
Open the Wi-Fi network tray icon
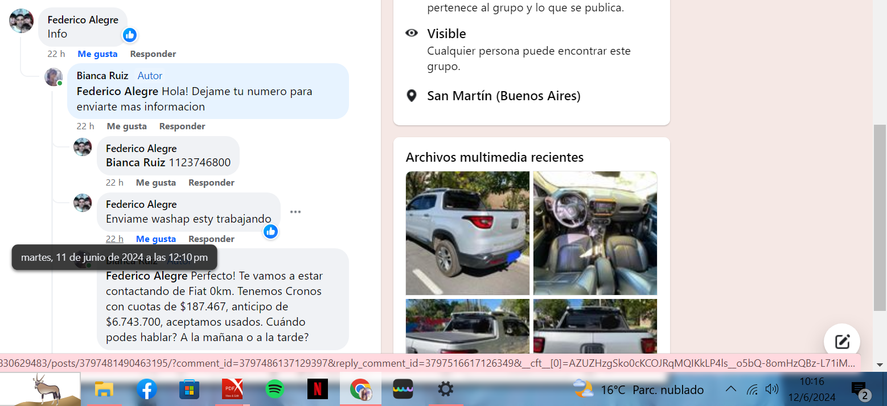click(x=753, y=390)
